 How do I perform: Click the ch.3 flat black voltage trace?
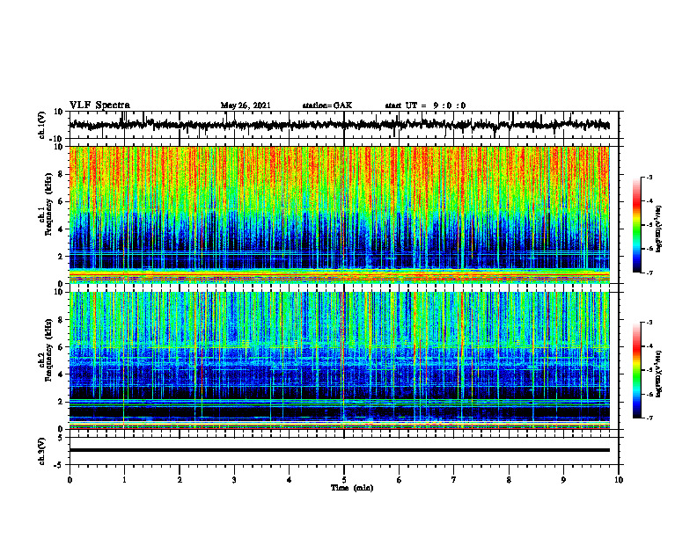coord(340,450)
